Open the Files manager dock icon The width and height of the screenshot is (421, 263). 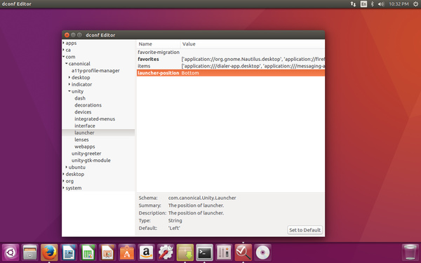click(x=29, y=252)
